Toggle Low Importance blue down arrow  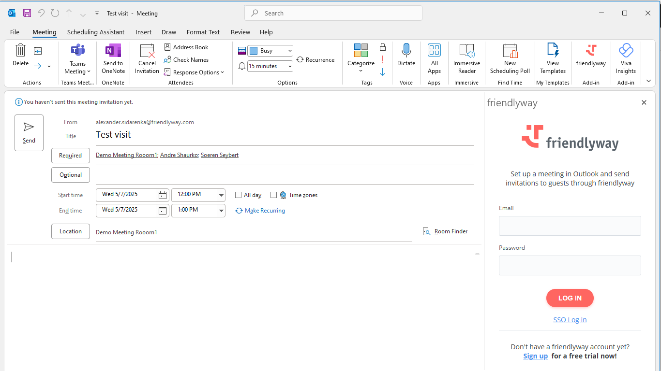(383, 72)
